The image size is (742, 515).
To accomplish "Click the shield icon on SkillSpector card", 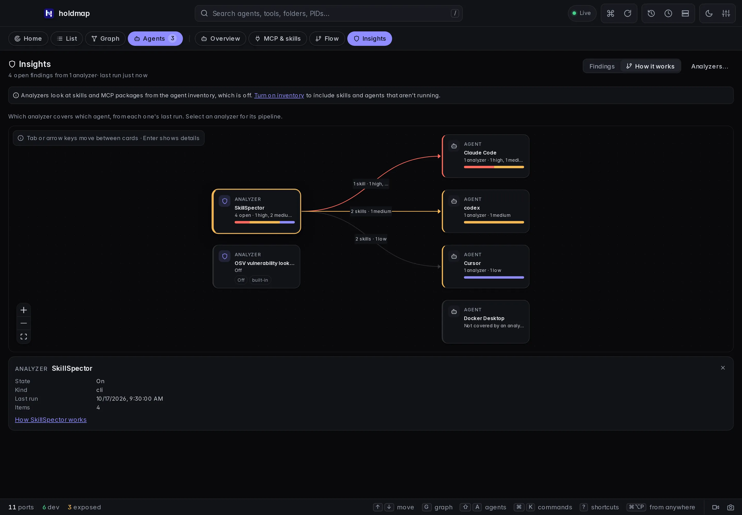I will (x=224, y=201).
